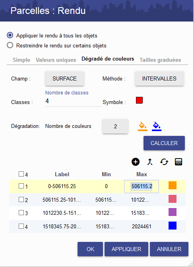The height and width of the screenshot is (267, 194).
Task: Open the number of colors dropdown
Action: tap(115, 126)
